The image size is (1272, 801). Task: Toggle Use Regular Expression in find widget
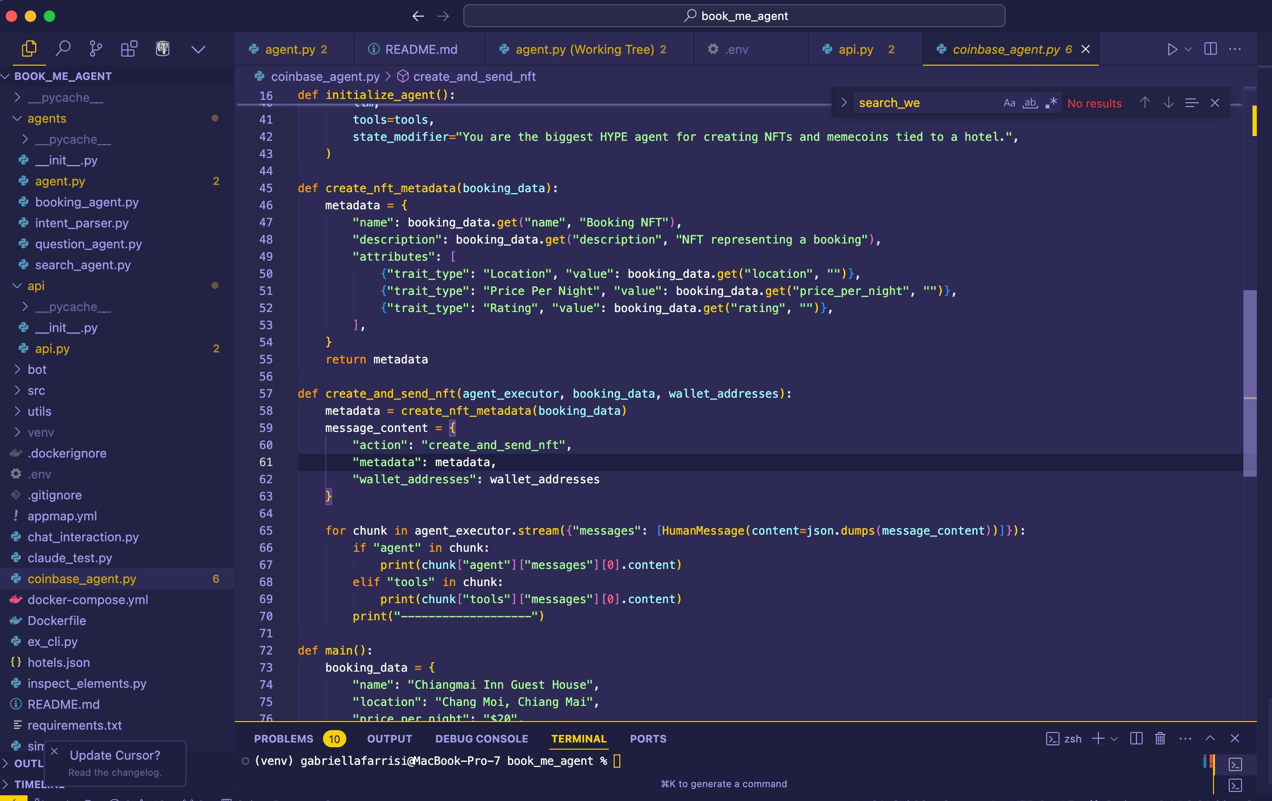point(1051,103)
